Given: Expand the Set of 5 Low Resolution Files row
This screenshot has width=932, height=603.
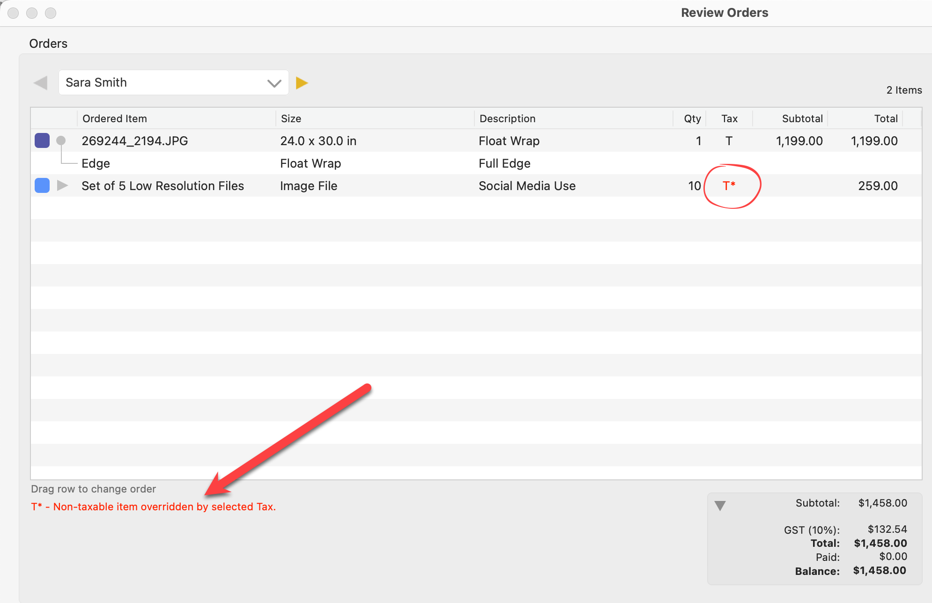Looking at the screenshot, I should [62, 185].
